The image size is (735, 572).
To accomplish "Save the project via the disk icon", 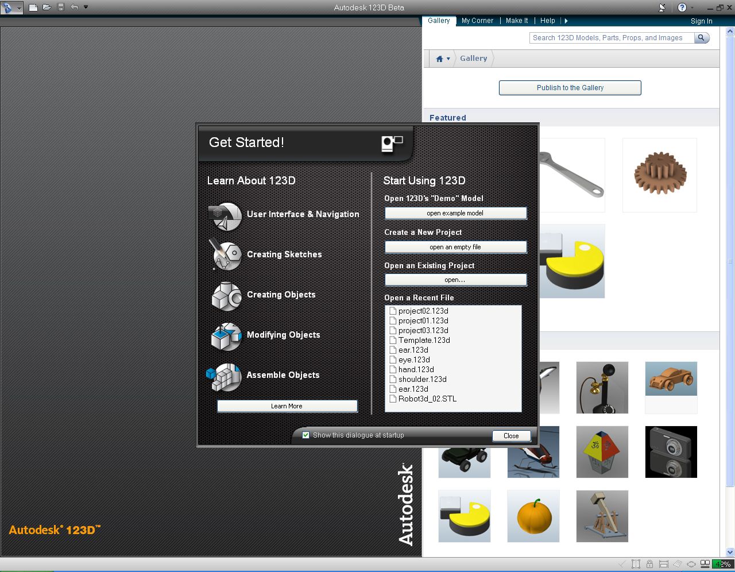I will pos(61,7).
